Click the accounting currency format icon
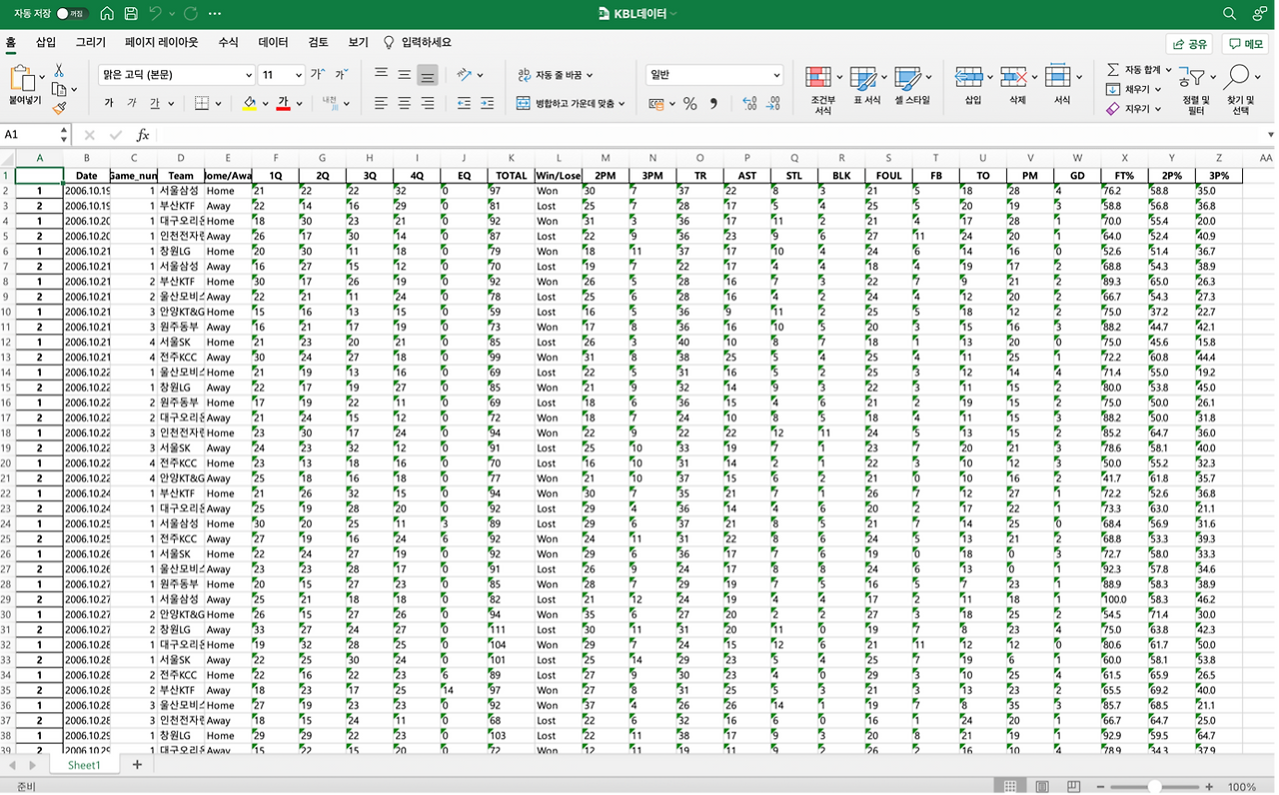Image resolution: width=1279 pixels, height=795 pixels. click(656, 104)
